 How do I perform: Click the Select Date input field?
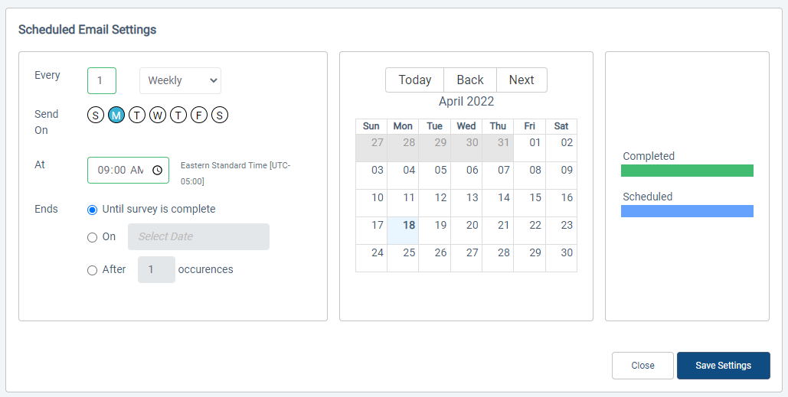coord(198,237)
